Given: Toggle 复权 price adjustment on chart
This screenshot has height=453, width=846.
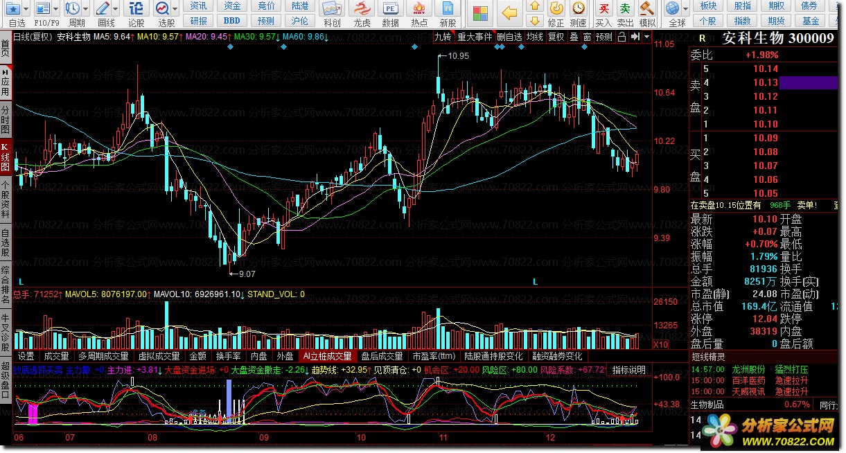Looking at the screenshot, I should [556, 37].
